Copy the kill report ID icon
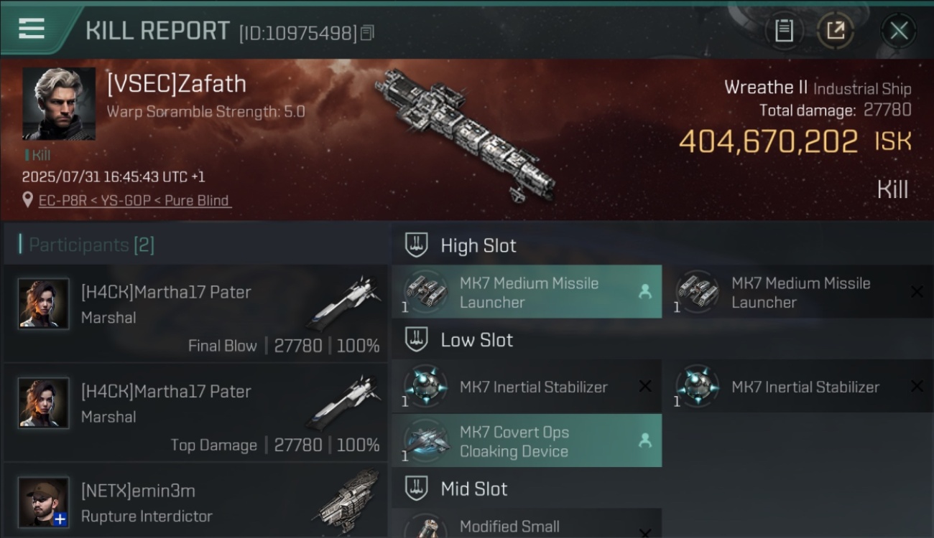 [x=367, y=33]
